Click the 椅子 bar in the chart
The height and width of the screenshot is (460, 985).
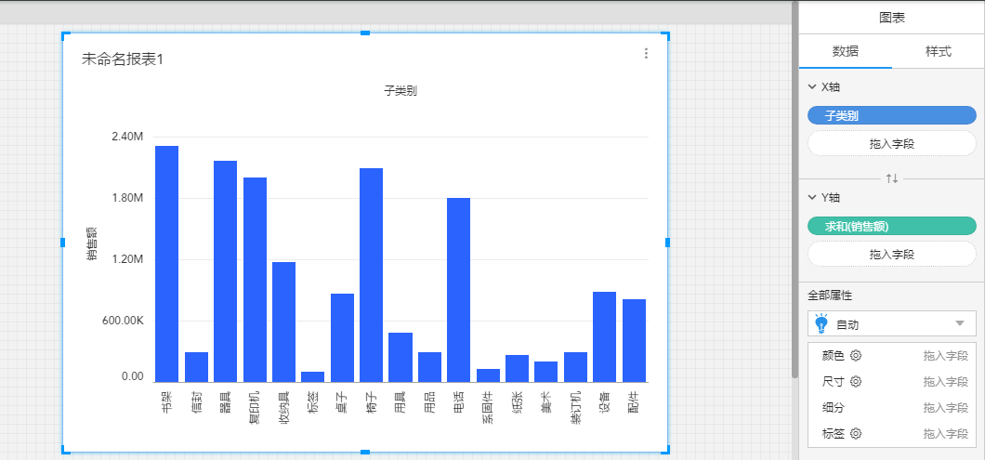point(372,275)
